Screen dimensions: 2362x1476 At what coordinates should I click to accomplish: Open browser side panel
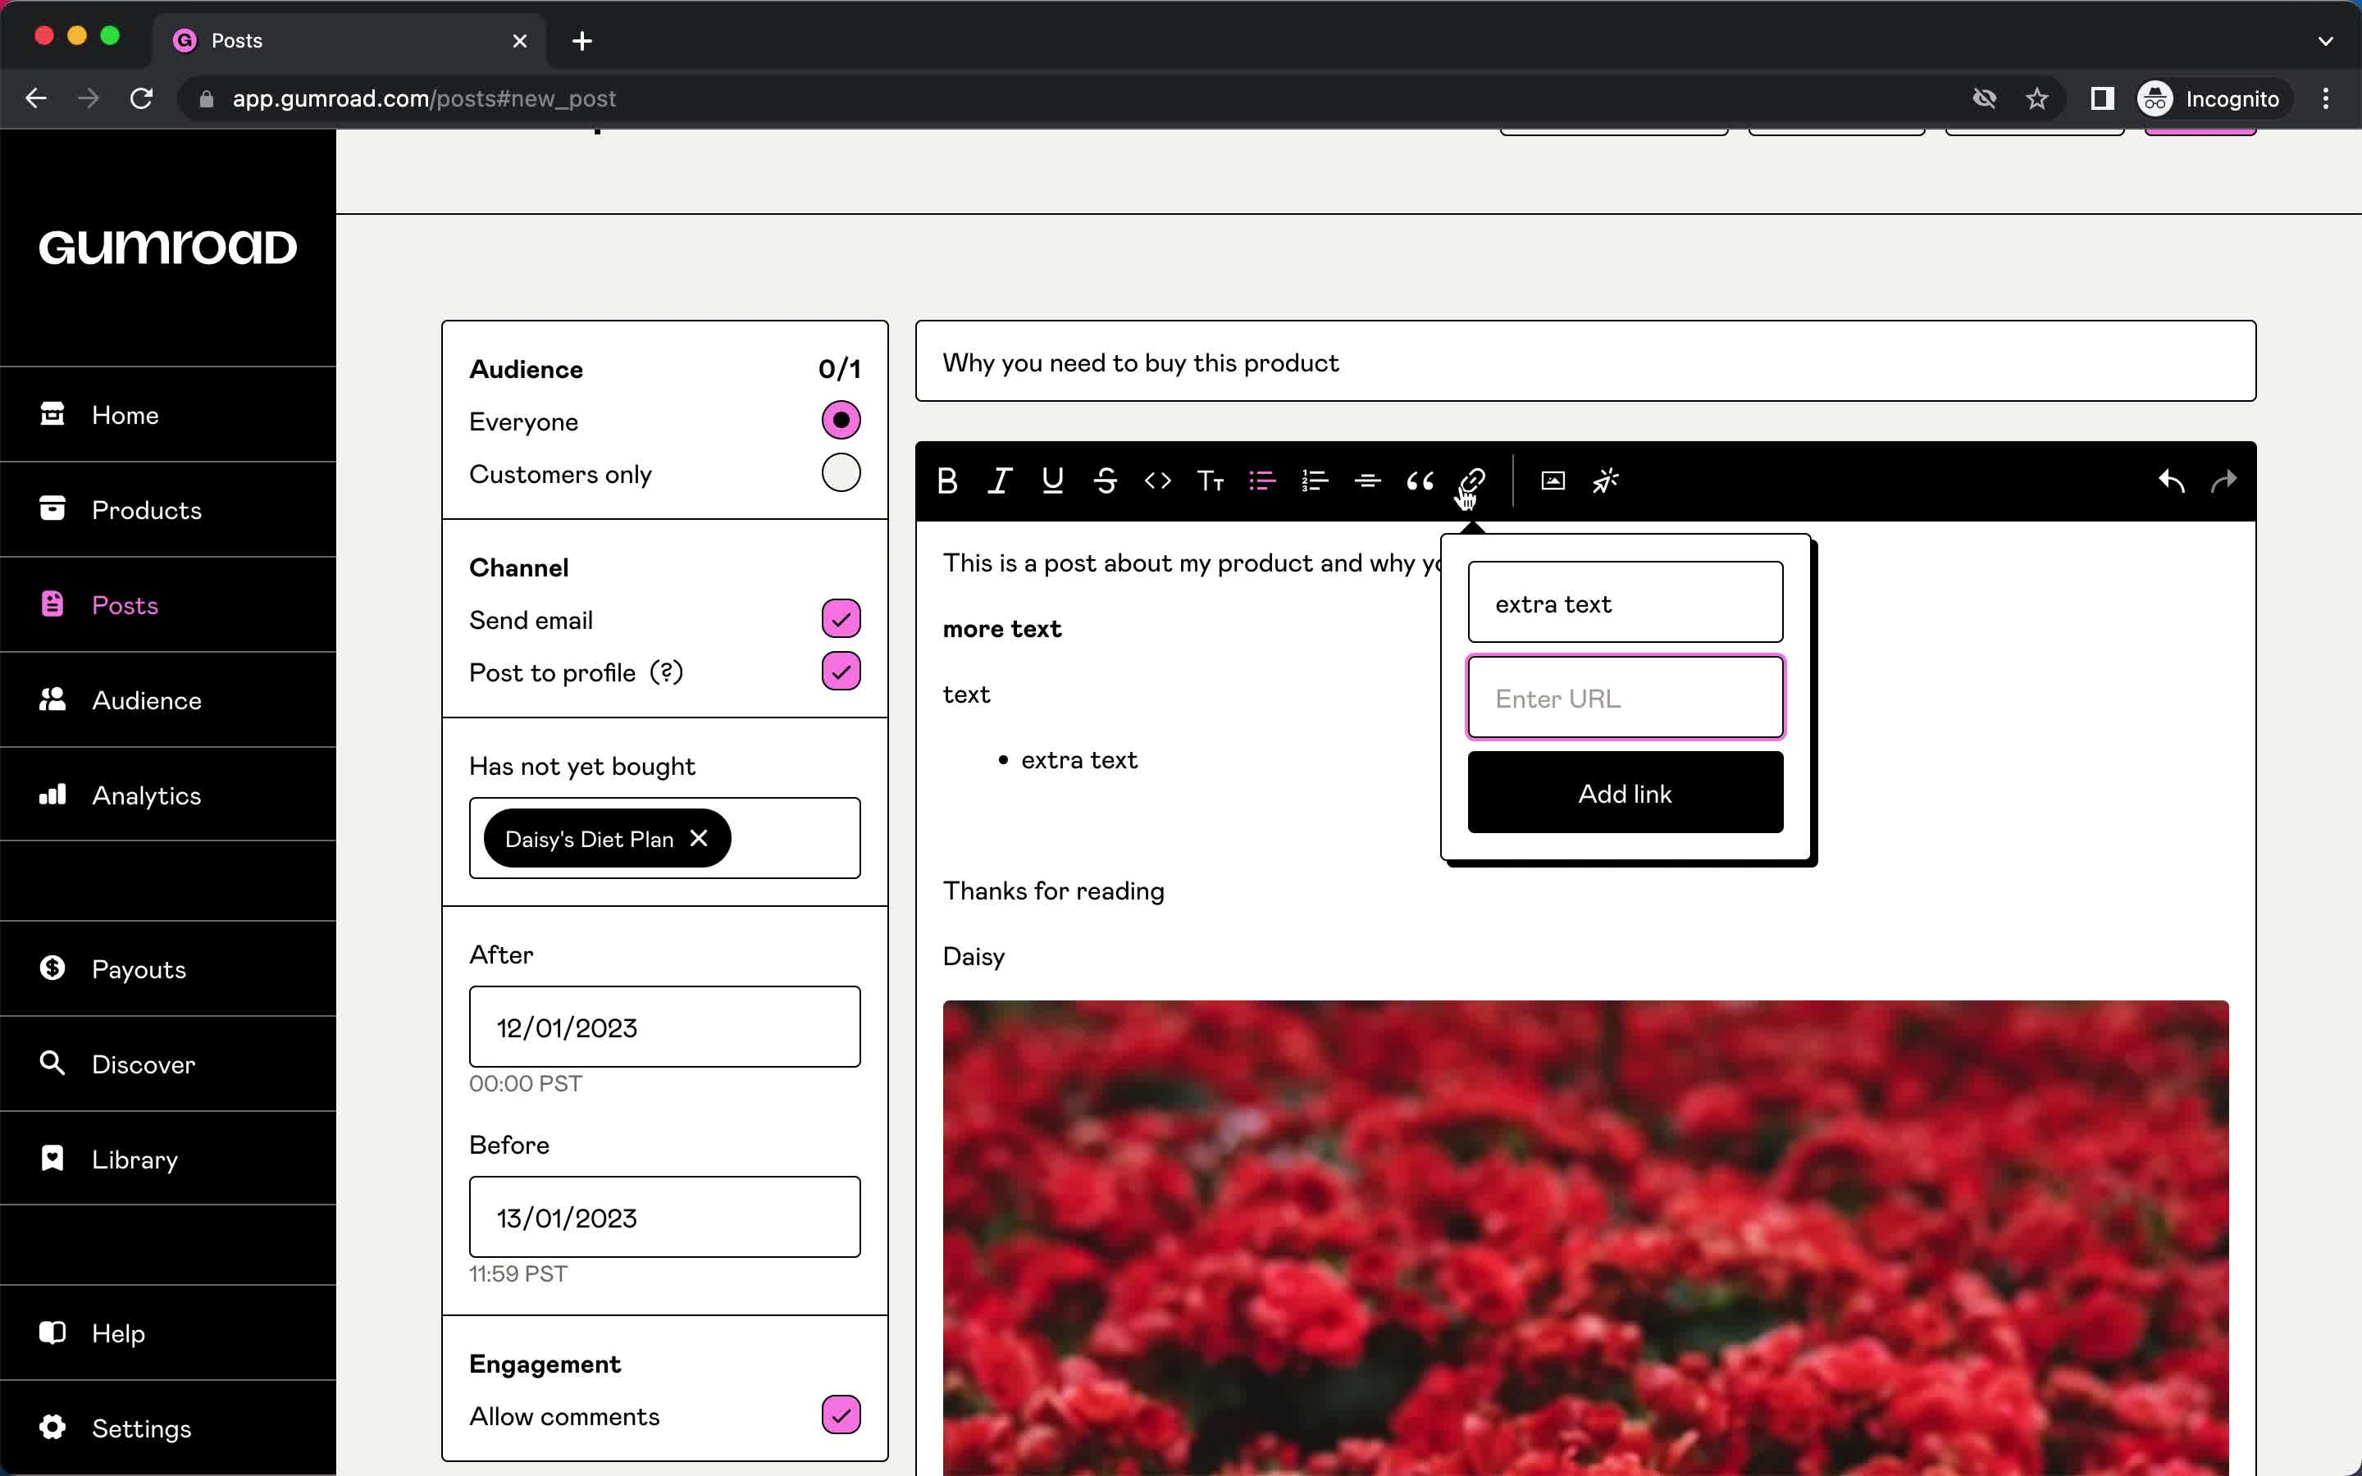pos(2102,98)
